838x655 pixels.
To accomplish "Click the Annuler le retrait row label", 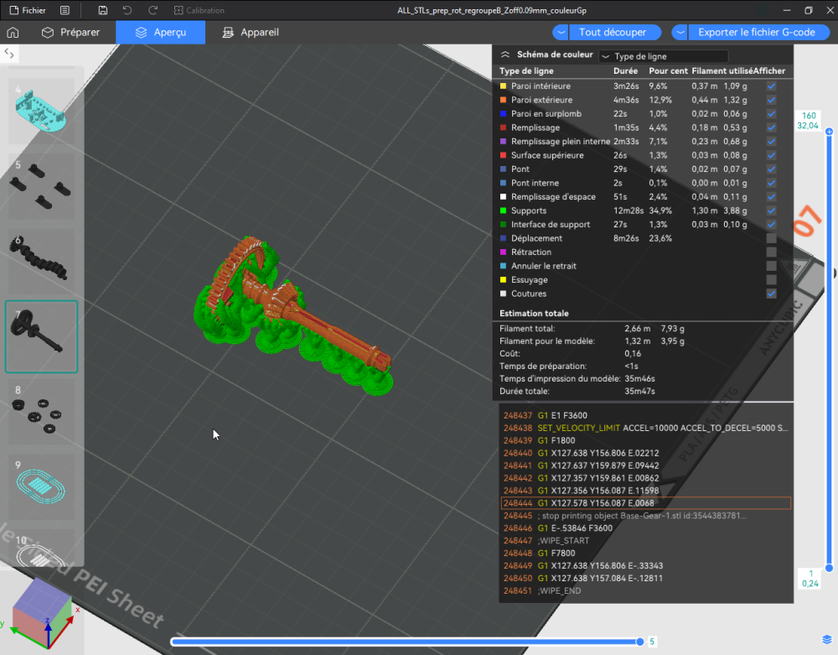I will (x=544, y=266).
